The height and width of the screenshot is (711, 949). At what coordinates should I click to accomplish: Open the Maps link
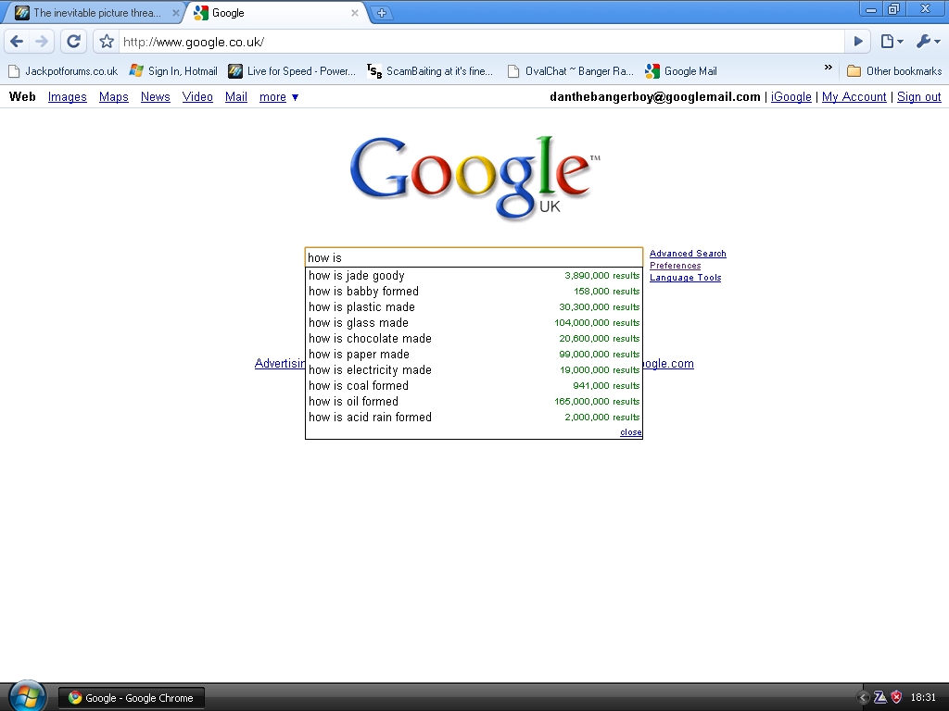click(x=114, y=96)
